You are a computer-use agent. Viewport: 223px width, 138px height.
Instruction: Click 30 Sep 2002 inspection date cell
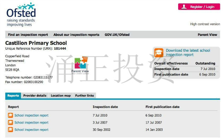(101, 130)
